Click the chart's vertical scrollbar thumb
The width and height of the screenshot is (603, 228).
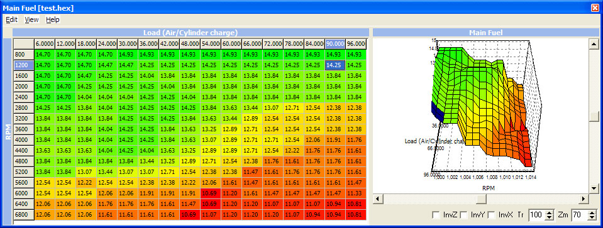point(594,116)
